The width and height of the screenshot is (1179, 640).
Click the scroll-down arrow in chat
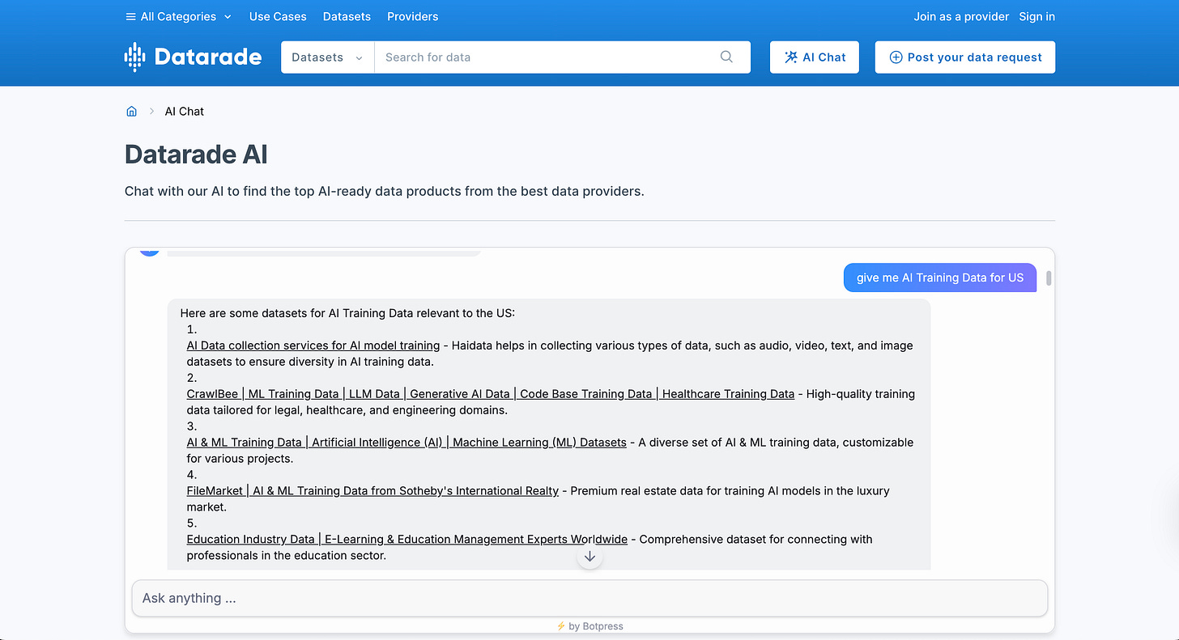(589, 557)
